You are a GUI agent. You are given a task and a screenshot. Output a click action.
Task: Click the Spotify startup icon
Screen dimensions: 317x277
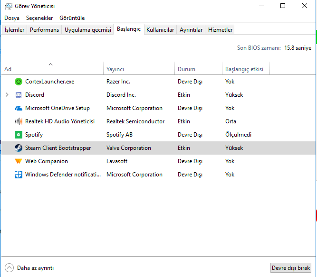click(19, 135)
